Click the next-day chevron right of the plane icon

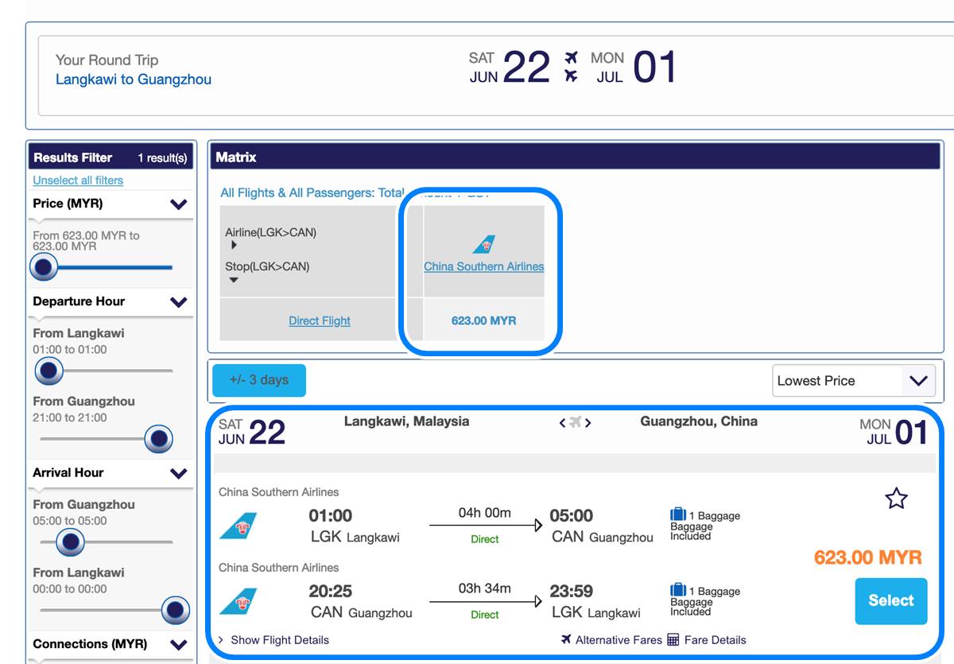pos(588,422)
